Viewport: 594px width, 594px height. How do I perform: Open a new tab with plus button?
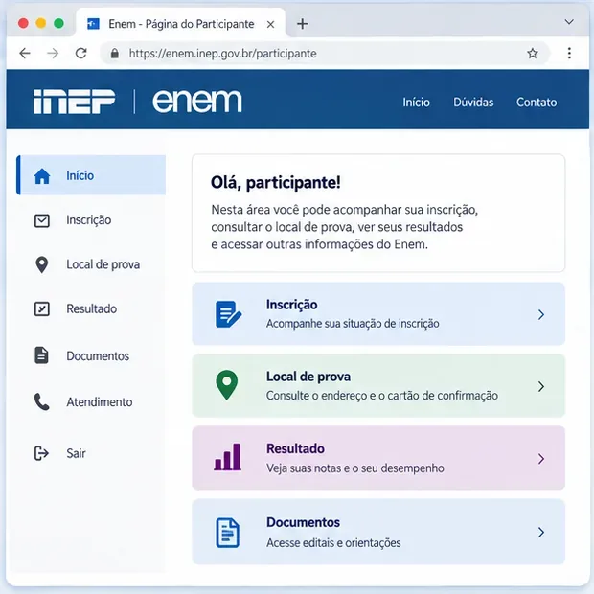(303, 24)
